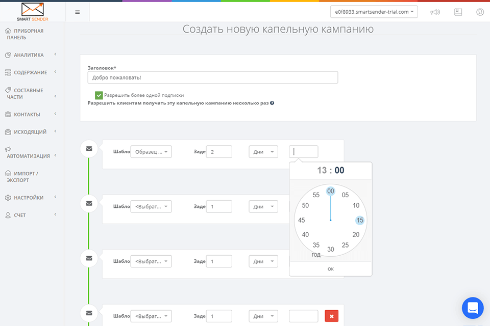The width and height of the screenshot is (490, 326).
Task: Pick 05 minutes on clock face
Action: click(345, 195)
